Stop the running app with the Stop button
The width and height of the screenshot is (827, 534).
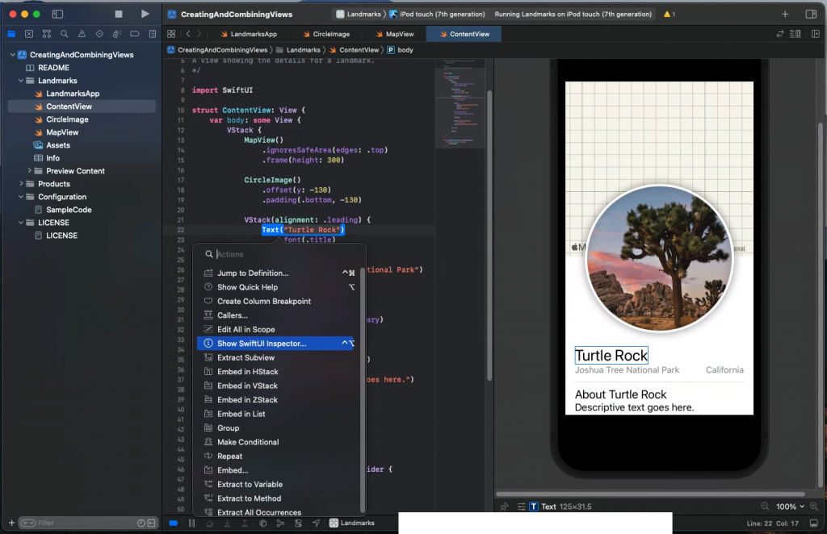click(119, 14)
